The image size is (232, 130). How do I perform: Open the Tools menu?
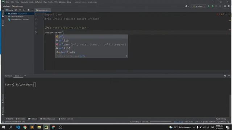tap(50, 2)
